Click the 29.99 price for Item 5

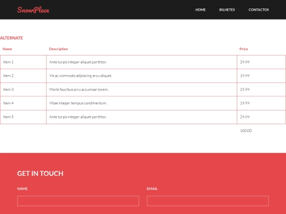pyautogui.click(x=245, y=117)
